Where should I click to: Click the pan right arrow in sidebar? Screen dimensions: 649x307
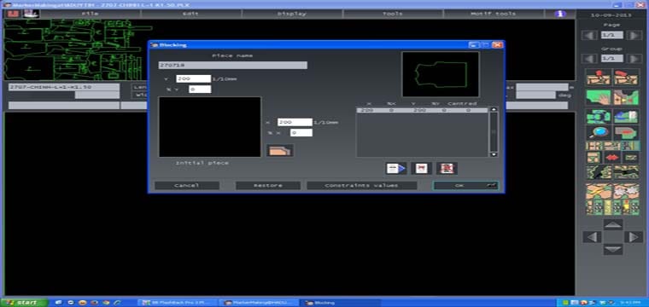(x=634, y=237)
